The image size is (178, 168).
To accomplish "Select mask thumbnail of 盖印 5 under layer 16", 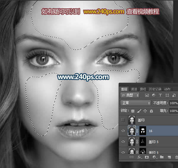I will [143, 141].
